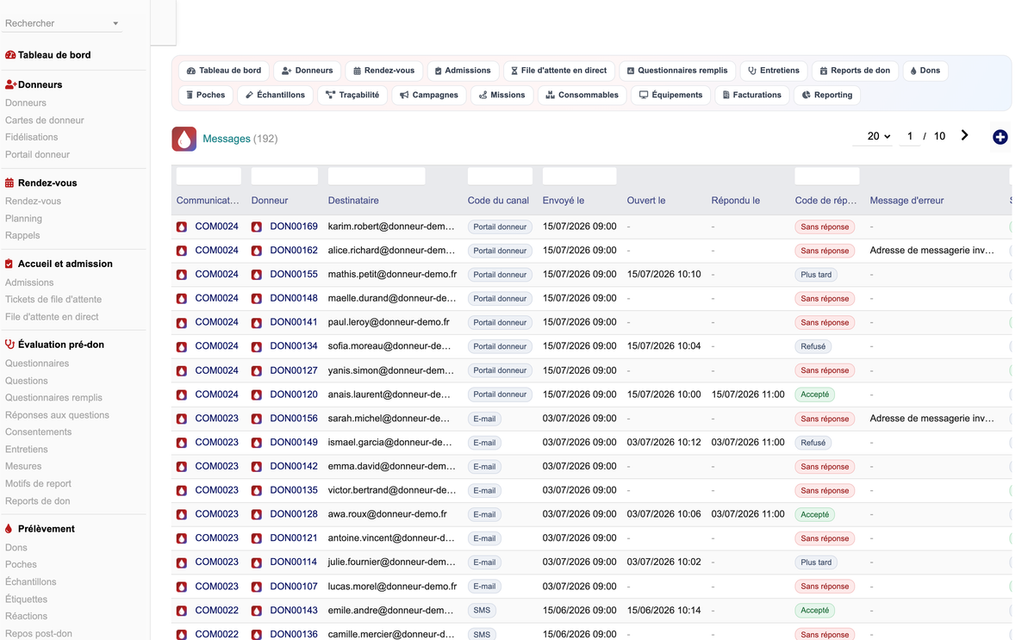Open the DON00149 donor link
This screenshot has width=1034, height=640.
(x=294, y=442)
